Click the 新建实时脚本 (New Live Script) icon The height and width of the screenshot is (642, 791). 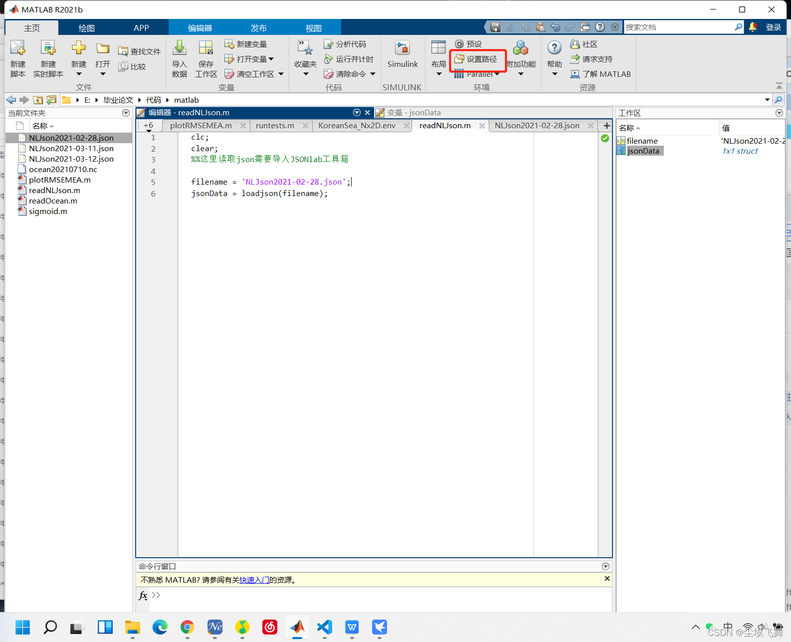coord(48,48)
